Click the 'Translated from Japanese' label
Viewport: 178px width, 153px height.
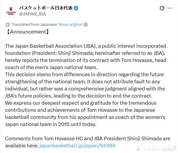34,24
